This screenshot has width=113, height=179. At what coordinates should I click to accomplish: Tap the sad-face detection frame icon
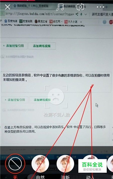tap(56, 97)
